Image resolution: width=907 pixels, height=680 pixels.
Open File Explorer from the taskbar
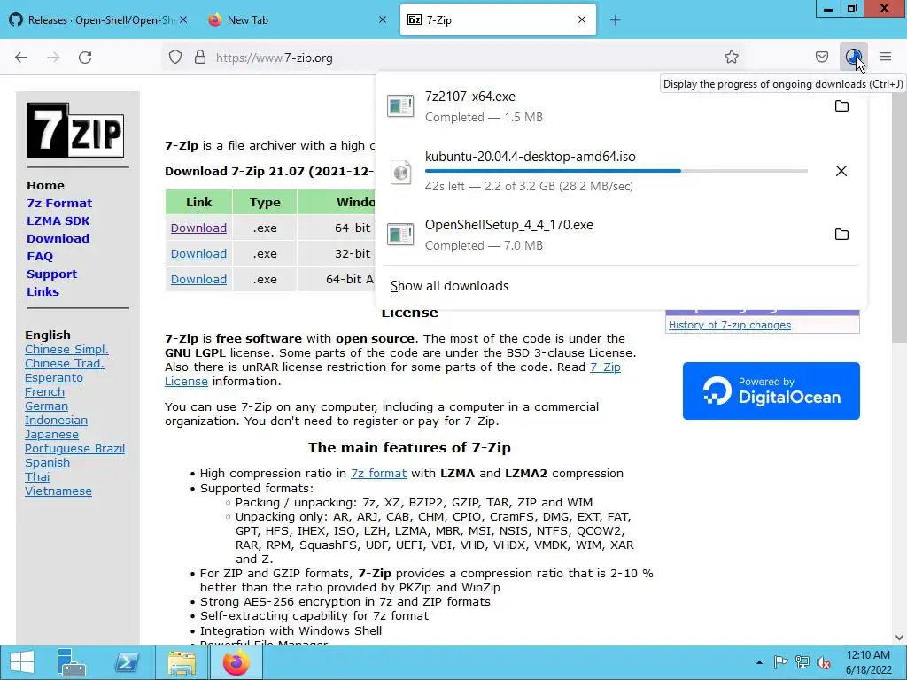click(x=182, y=662)
